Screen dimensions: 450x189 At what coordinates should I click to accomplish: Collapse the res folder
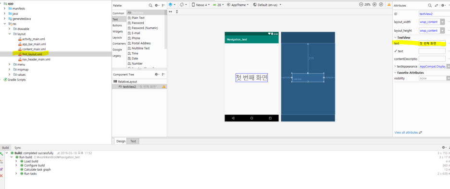[x=5, y=24]
